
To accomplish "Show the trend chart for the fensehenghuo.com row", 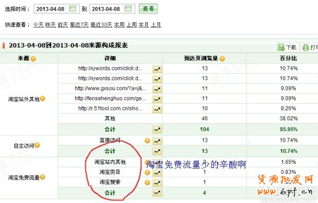I will tap(157, 99).
